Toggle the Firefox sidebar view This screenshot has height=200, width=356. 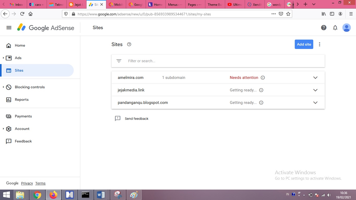coord(332,14)
